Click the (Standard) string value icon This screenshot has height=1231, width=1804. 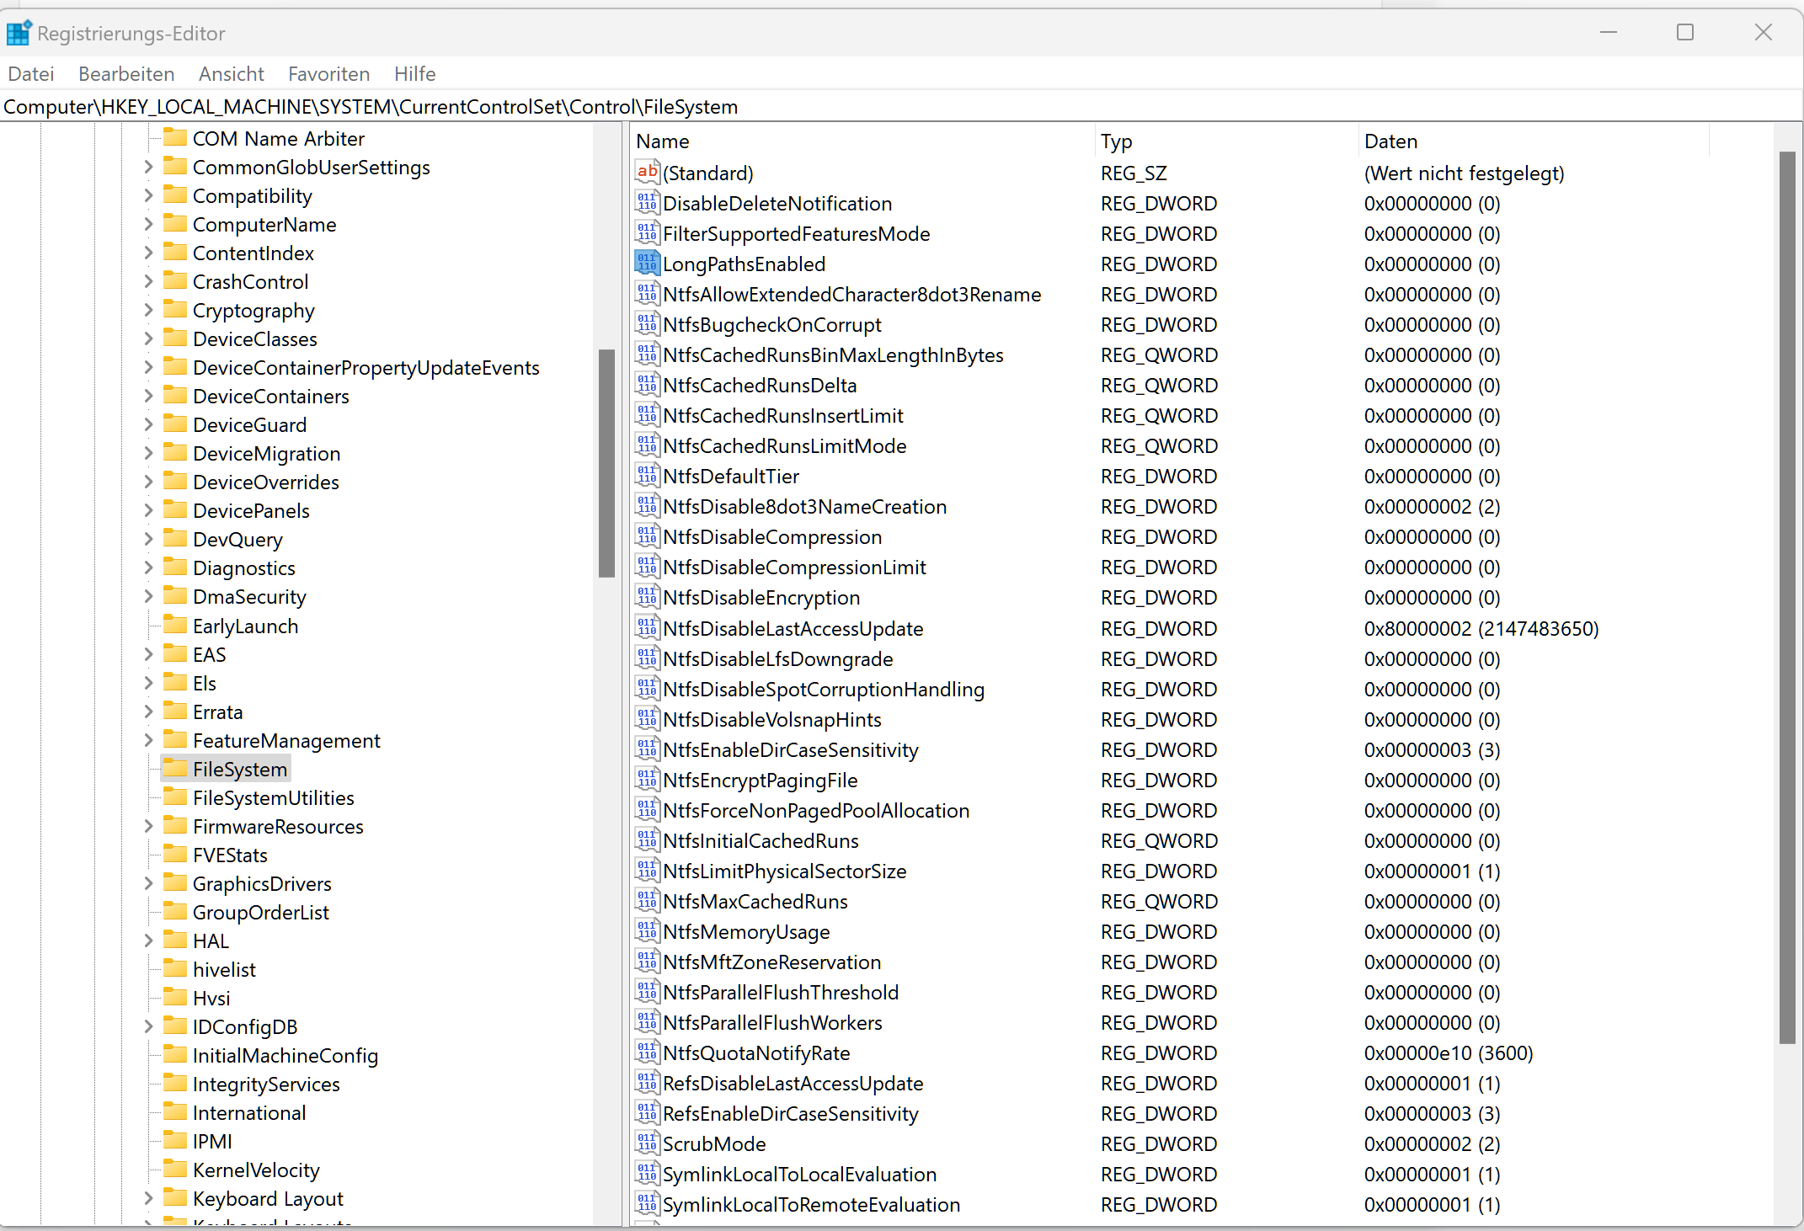tap(647, 173)
